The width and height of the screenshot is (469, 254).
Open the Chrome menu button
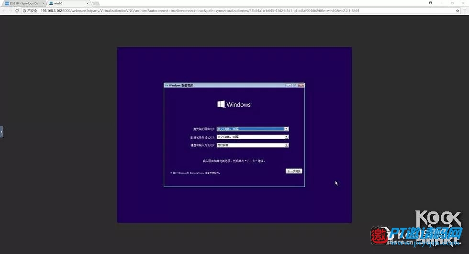[x=465, y=11]
